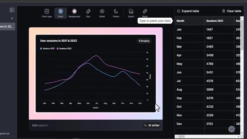Click the Month column header

189,21
